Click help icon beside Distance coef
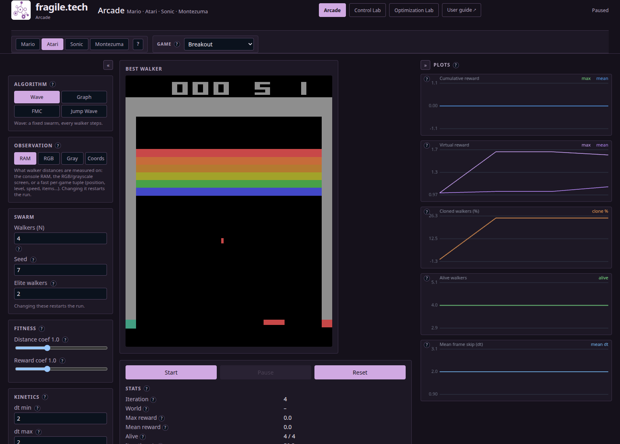Viewport: 620px width, 444px height. 65,339
